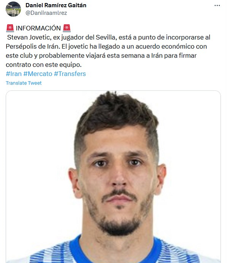Click the tweet text line starting "Persépolis de Irán"
This screenshot has height=263, width=227.
tap(106, 46)
